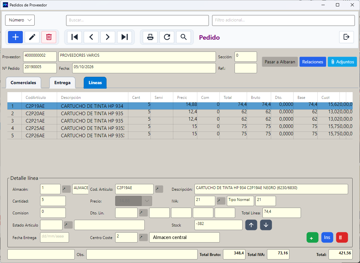Open Relaciones

point(313,62)
